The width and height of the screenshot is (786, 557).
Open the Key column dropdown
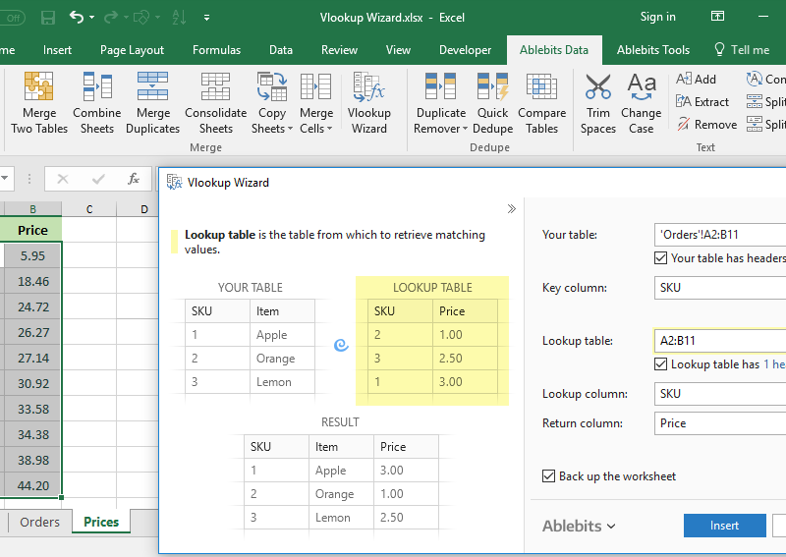[720, 288]
